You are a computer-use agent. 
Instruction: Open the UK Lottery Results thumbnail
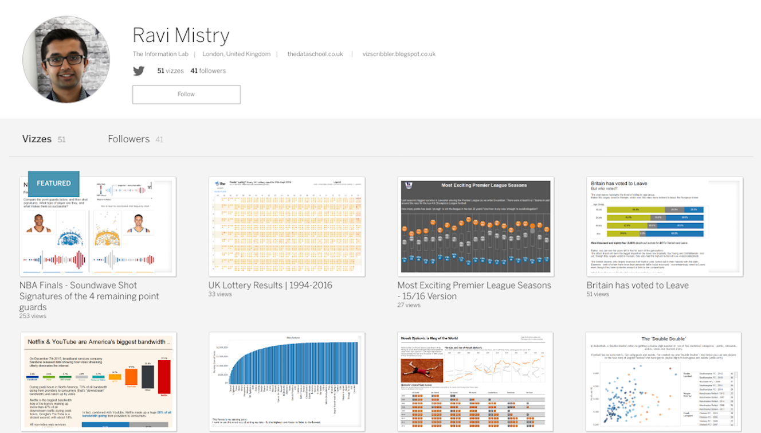coord(287,227)
